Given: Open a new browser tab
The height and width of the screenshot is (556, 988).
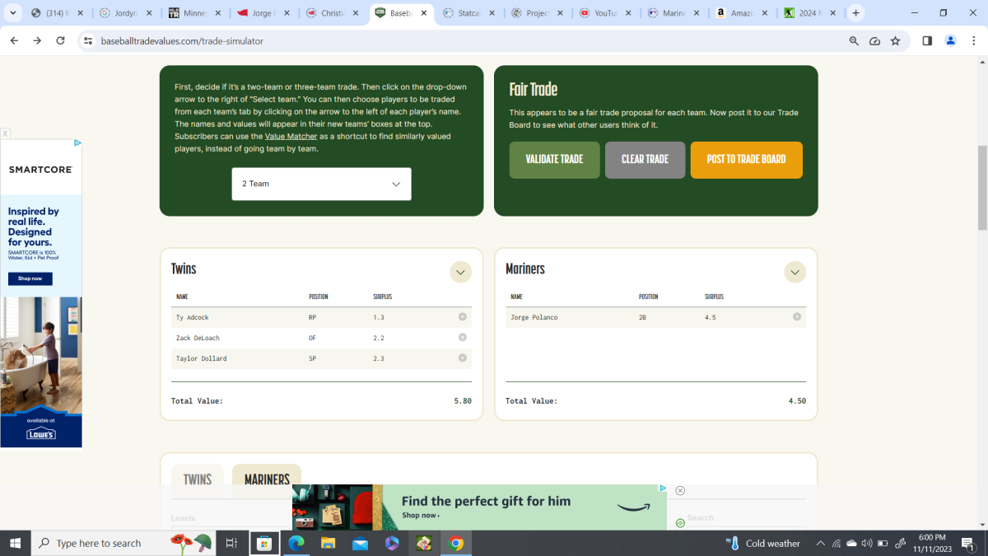Looking at the screenshot, I should tap(856, 13).
